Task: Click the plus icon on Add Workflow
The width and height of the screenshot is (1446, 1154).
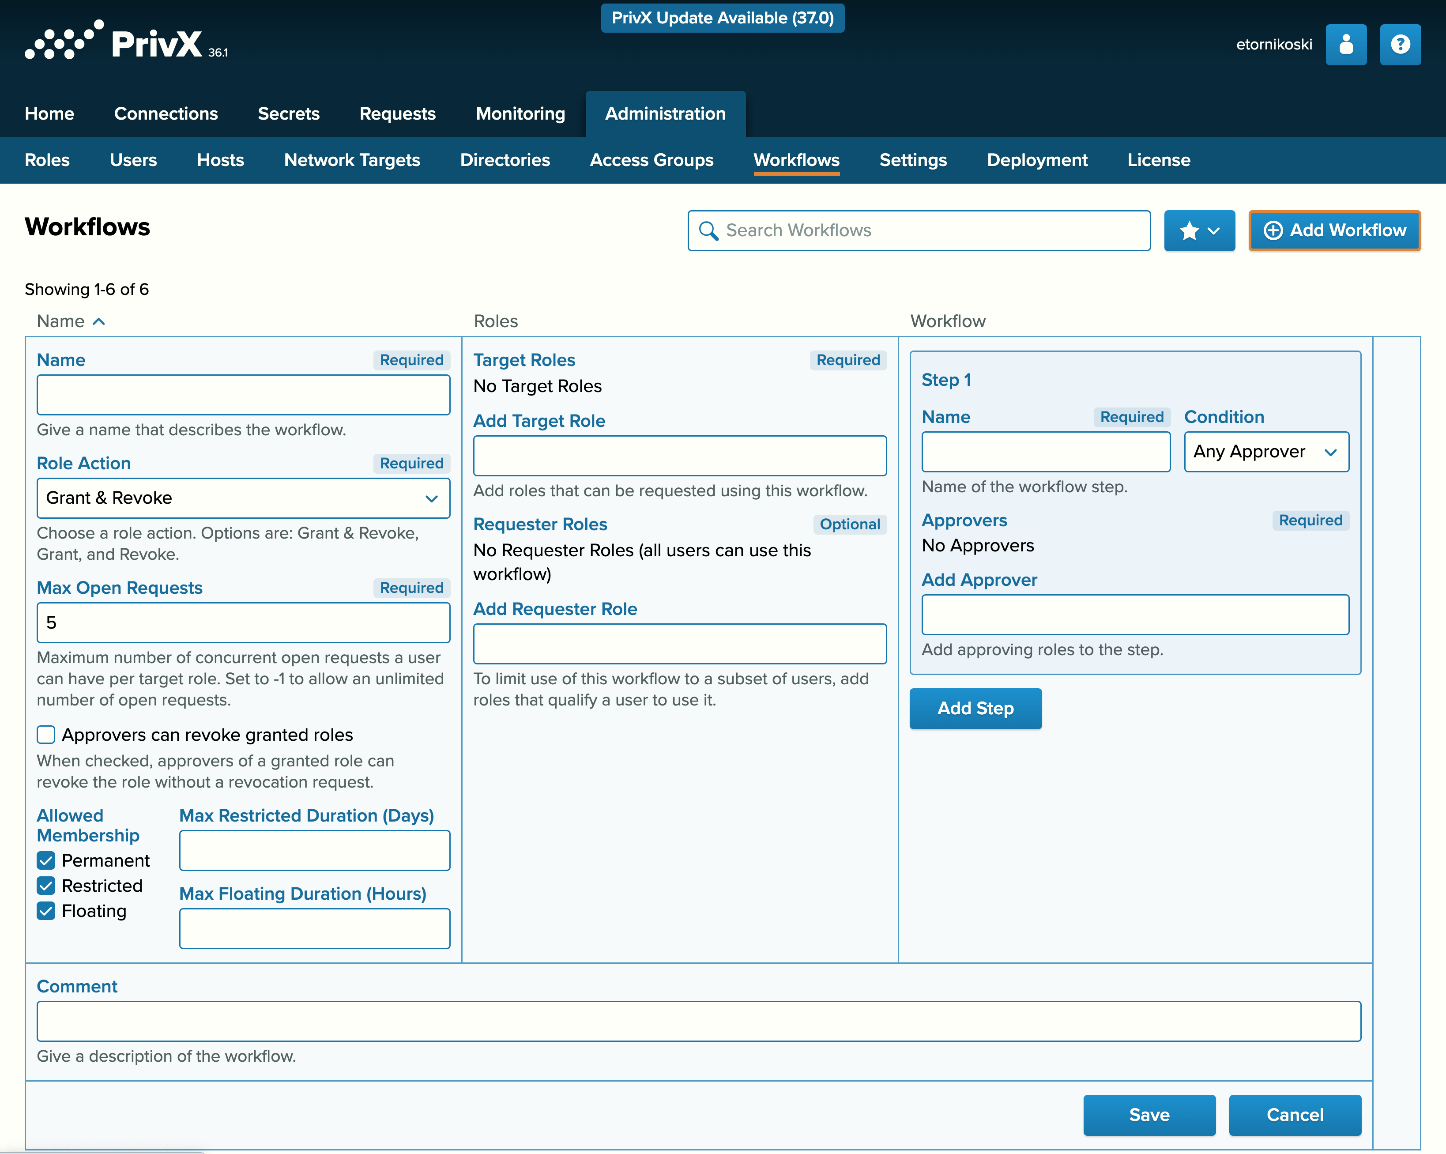Action: coord(1273,231)
